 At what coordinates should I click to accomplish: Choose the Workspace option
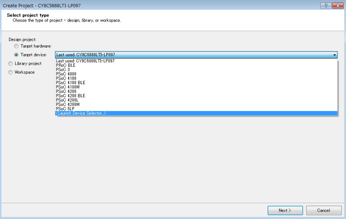11,72
